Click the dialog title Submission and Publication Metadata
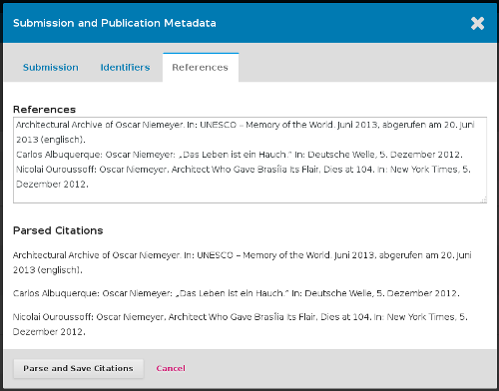Screen dimensions: 499x391 [x=115, y=23]
